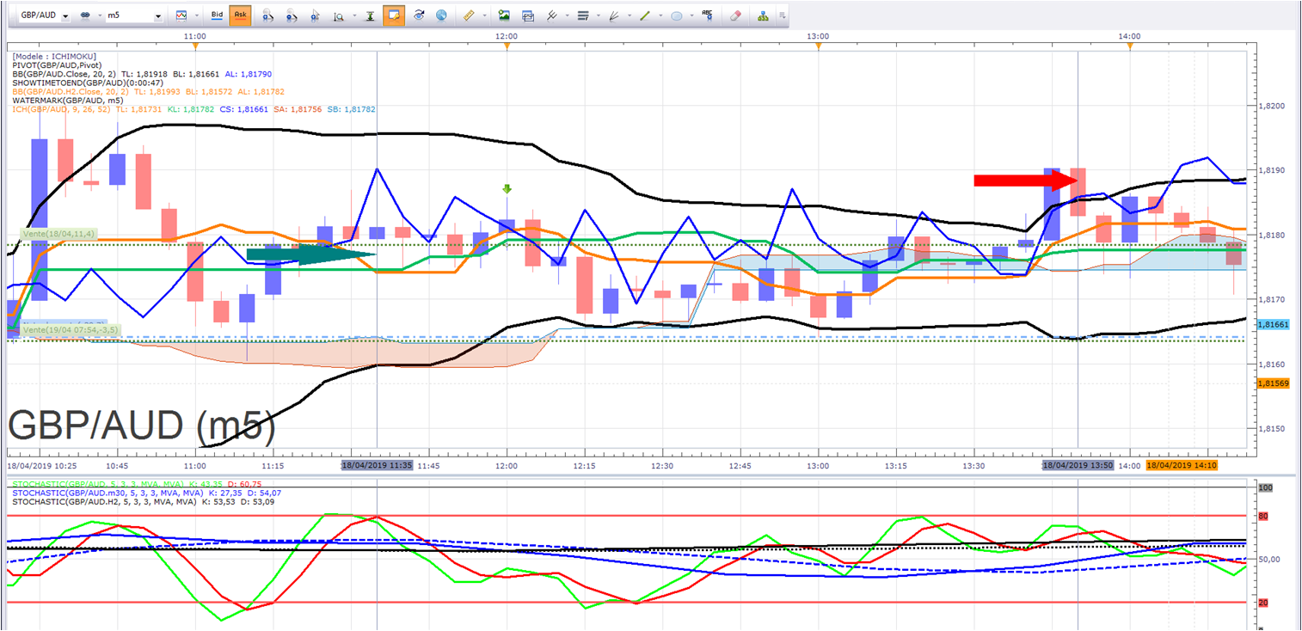
Task: Toggle the Ask price display
Action: (x=240, y=15)
